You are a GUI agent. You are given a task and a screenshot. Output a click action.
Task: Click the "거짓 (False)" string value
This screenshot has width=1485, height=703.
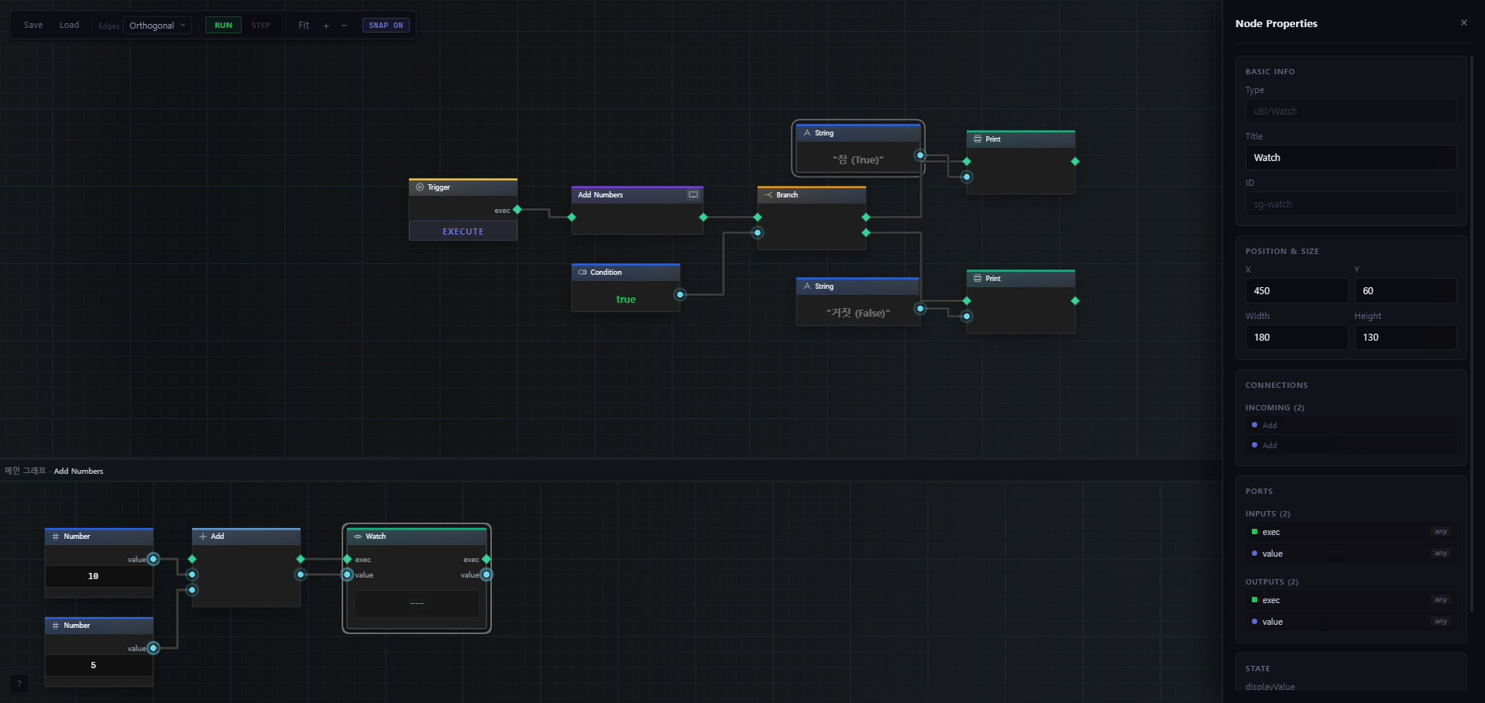coord(858,314)
